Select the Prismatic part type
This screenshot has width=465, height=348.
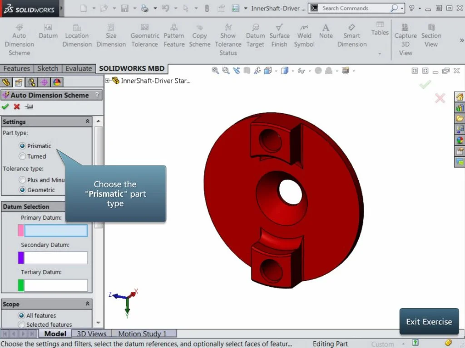point(22,146)
